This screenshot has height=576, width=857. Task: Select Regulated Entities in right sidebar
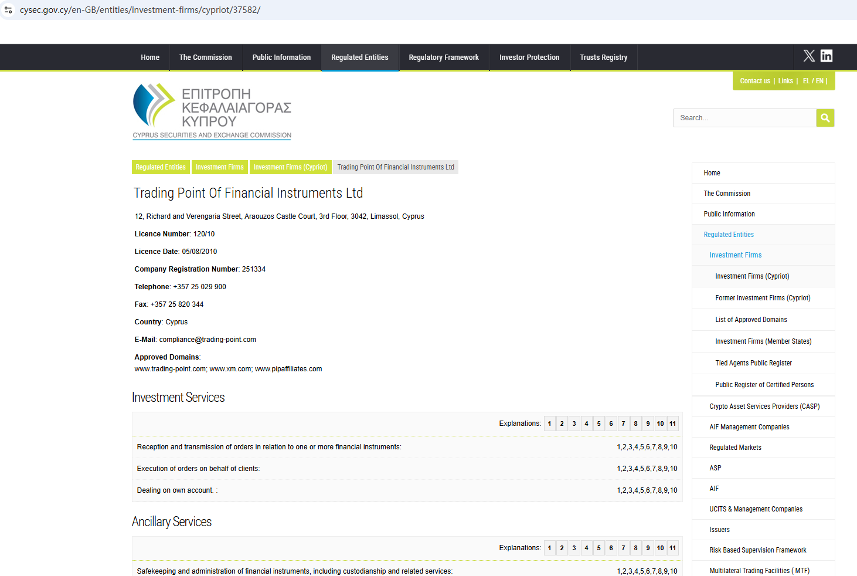point(763,235)
